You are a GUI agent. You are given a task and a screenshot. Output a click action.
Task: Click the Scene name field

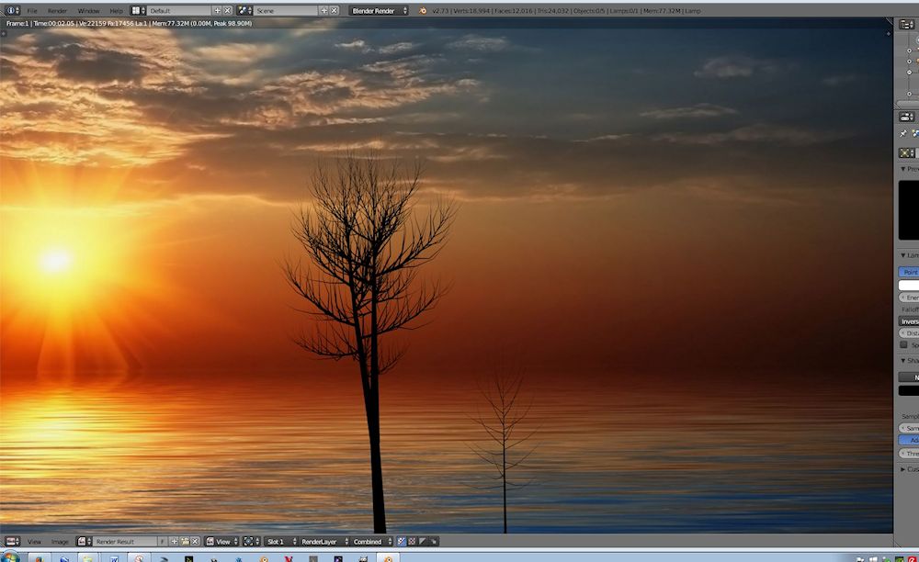coord(286,10)
